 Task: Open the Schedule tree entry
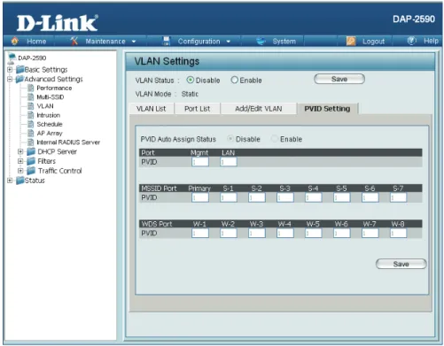click(x=50, y=124)
